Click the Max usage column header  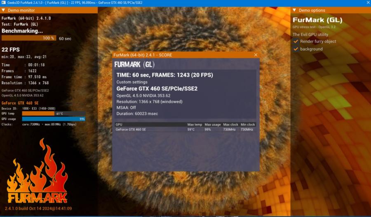tap(212, 125)
